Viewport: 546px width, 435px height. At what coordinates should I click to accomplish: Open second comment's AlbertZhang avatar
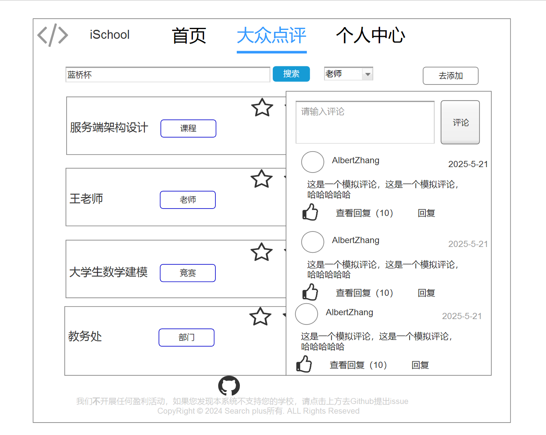click(x=313, y=242)
